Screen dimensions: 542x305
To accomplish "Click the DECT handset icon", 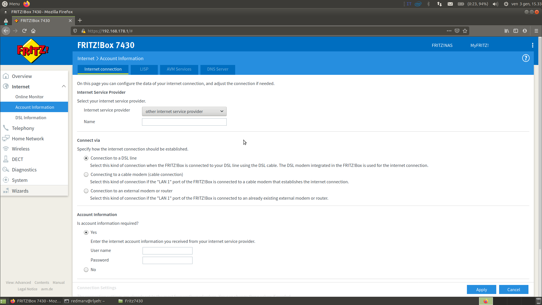I will point(6,159).
